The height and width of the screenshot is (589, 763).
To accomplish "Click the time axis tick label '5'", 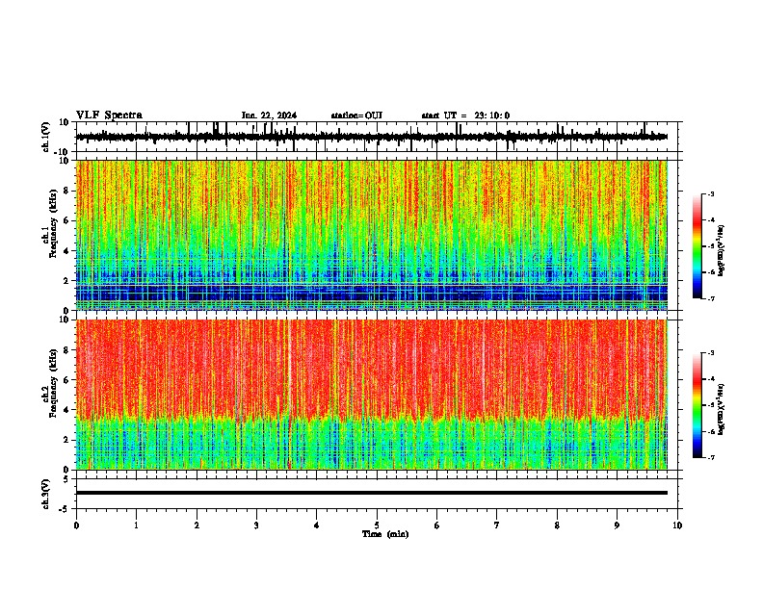I will click(x=377, y=525).
